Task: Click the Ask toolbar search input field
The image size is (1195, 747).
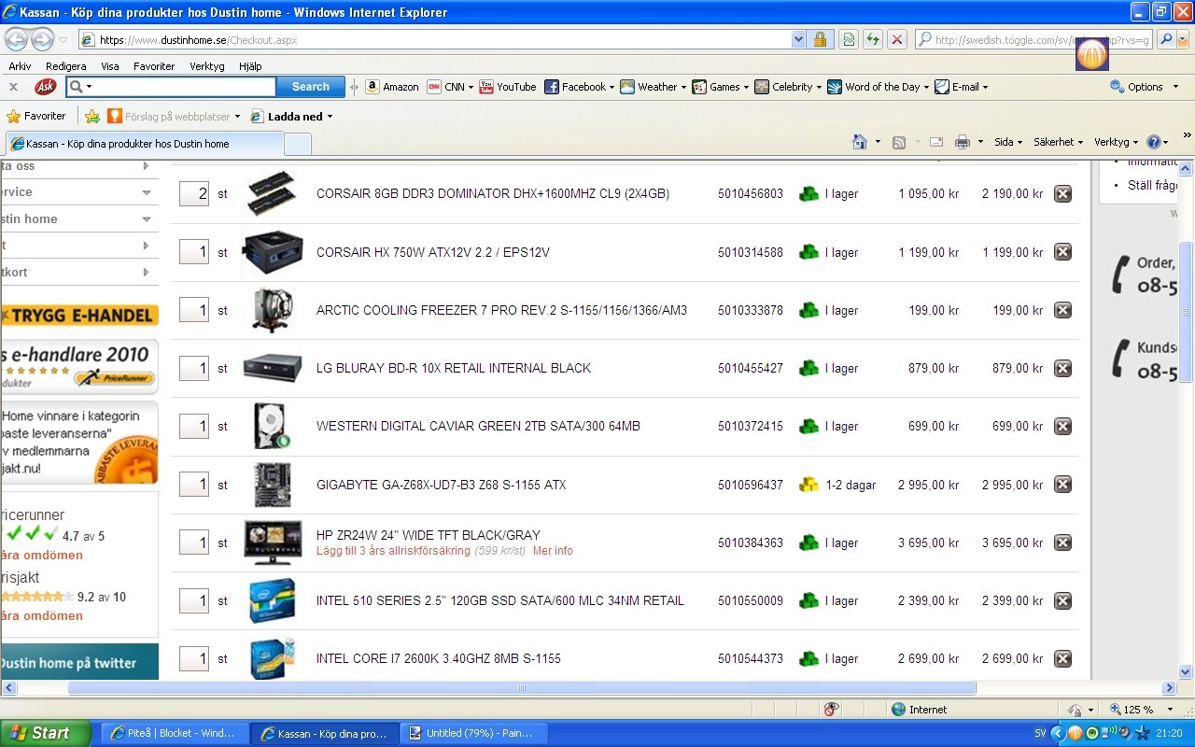Action: pyautogui.click(x=183, y=87)
